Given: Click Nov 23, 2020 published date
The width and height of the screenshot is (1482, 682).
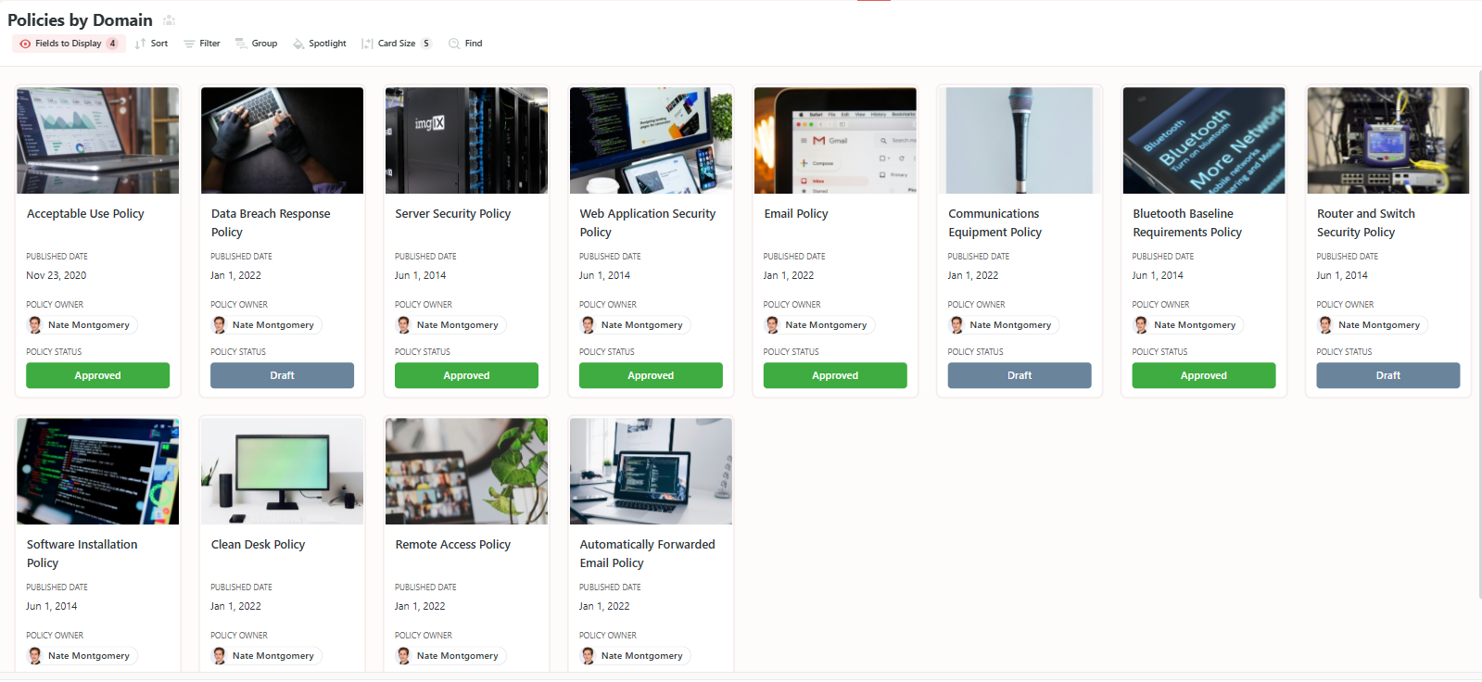Looking at the screenshot, I should [x=57, y=275].
